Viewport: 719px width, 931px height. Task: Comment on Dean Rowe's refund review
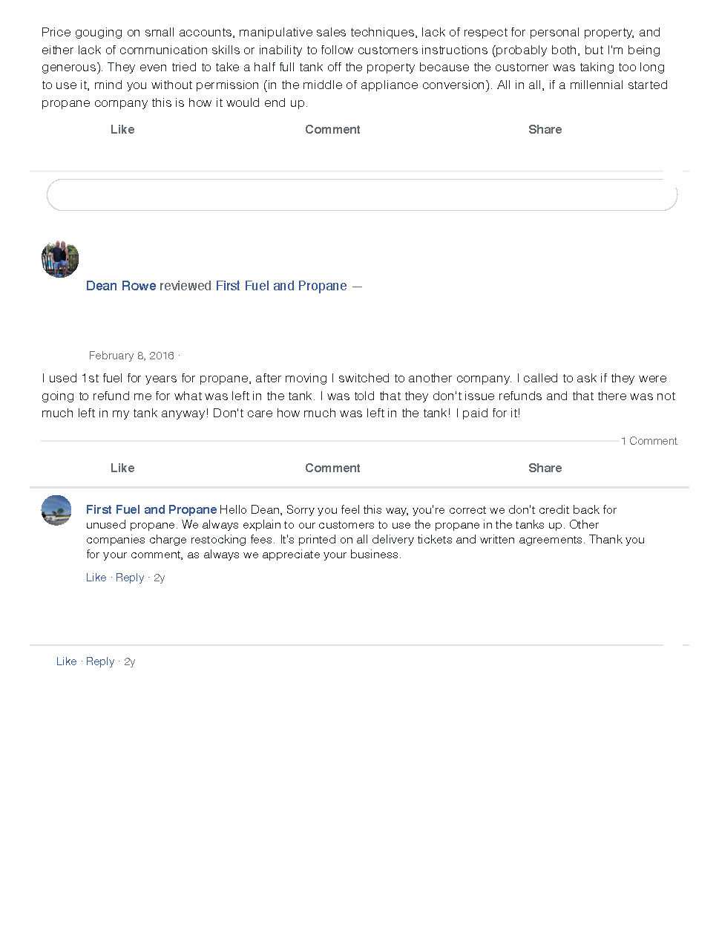click(x=332, y=468)
